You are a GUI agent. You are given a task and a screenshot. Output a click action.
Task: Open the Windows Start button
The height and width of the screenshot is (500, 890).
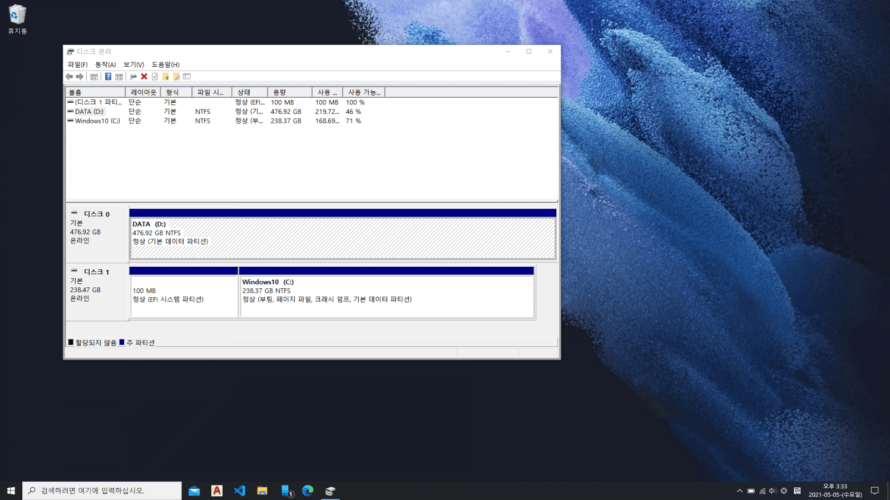point(11,491)
